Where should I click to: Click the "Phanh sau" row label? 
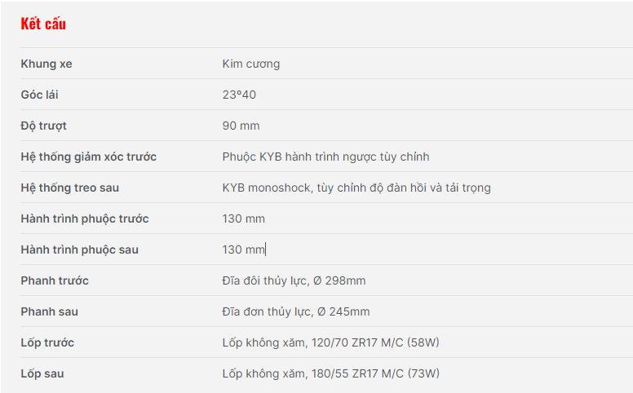pos(49,311)
